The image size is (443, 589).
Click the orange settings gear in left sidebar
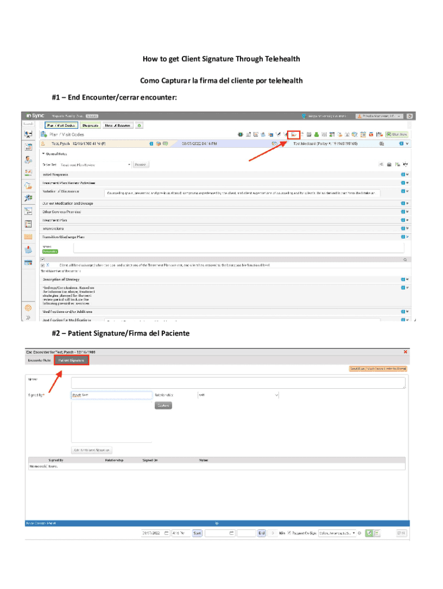pos(28,308)
